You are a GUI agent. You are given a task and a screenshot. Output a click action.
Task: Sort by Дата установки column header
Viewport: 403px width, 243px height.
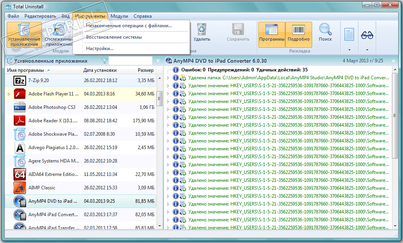point(100,70)
